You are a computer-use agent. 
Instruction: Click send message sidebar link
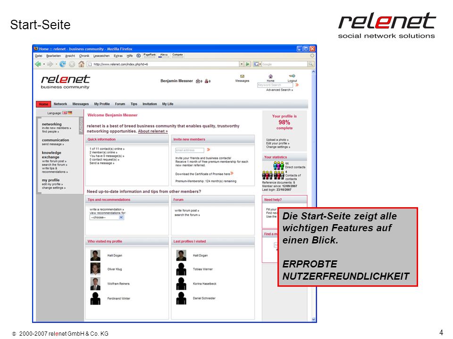(x=53, y=144)
